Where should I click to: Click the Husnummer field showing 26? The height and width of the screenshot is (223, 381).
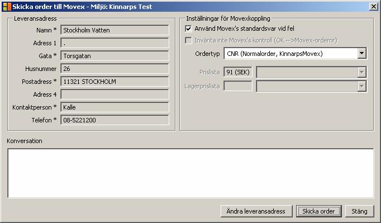click(115, 69)
